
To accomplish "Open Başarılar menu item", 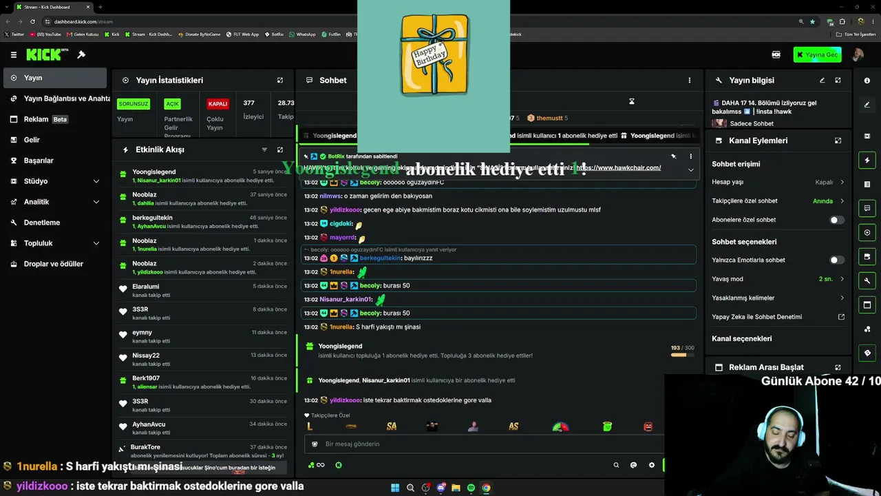I will point(55,161).
